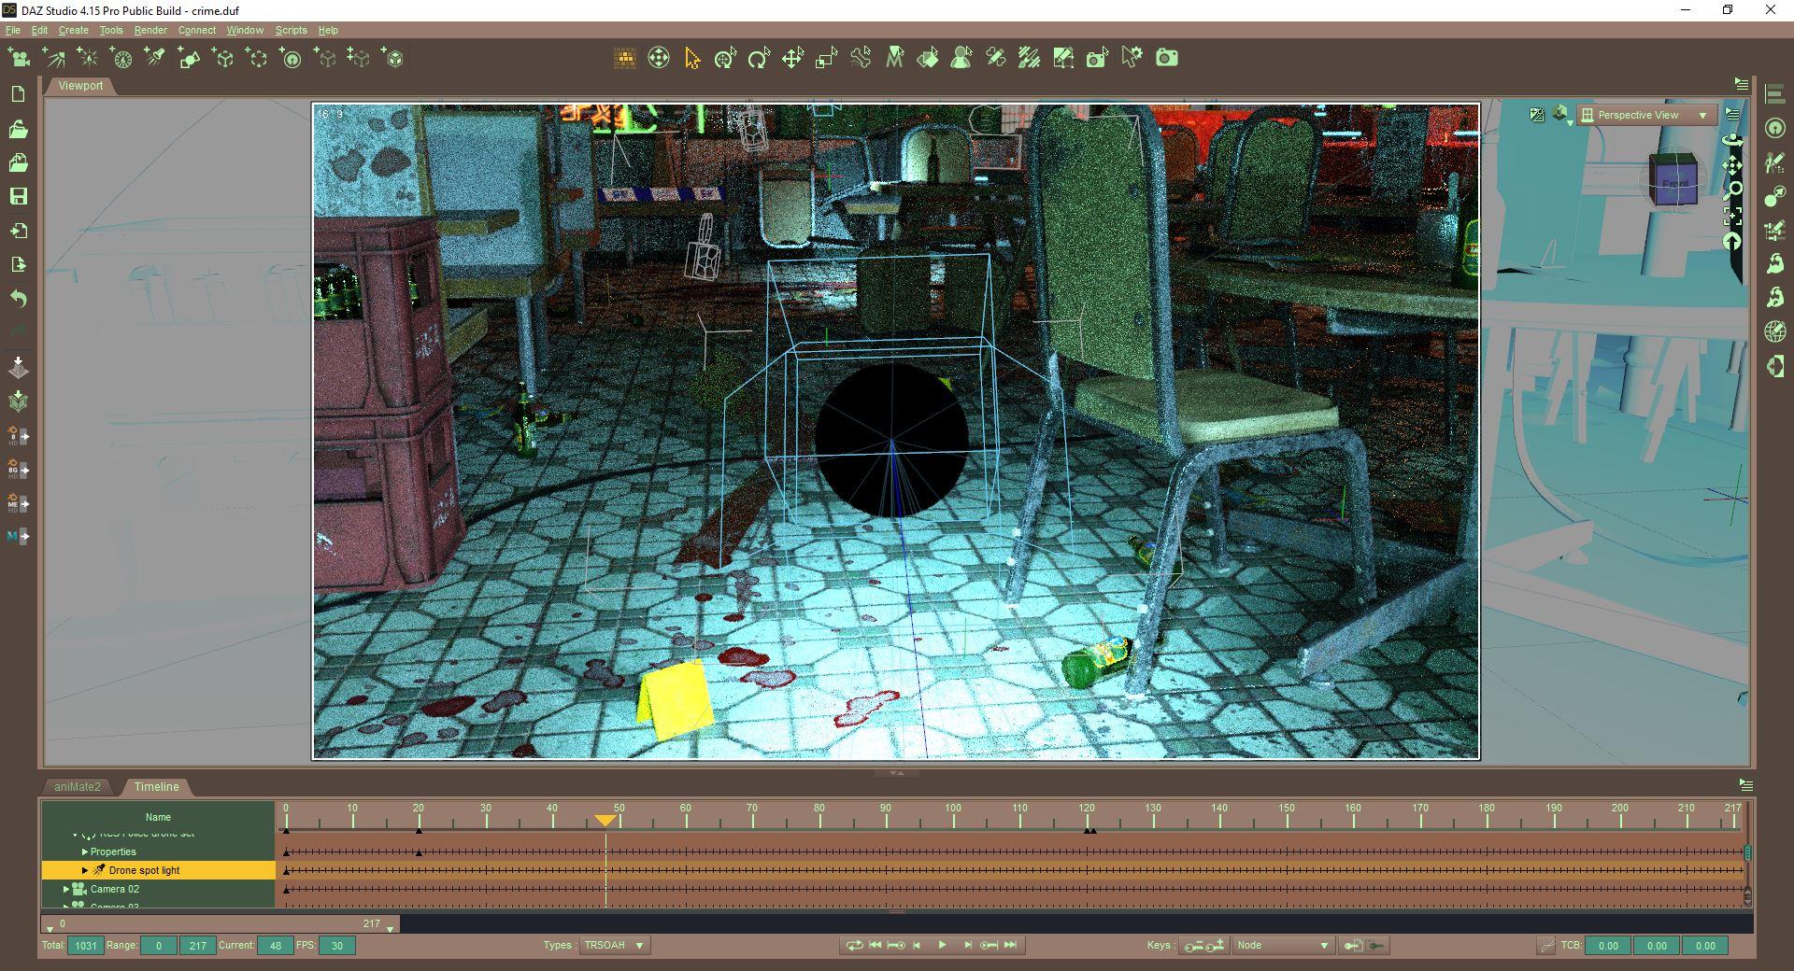Click the viewport draw style sphere icon
This screenshot has height=971, width=1794.
(1560, 115)
